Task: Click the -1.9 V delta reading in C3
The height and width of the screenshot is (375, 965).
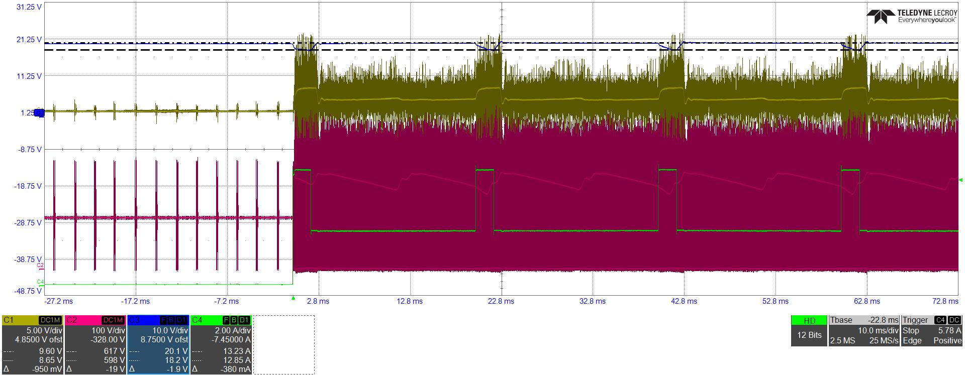Action: (x=176, y=370)
